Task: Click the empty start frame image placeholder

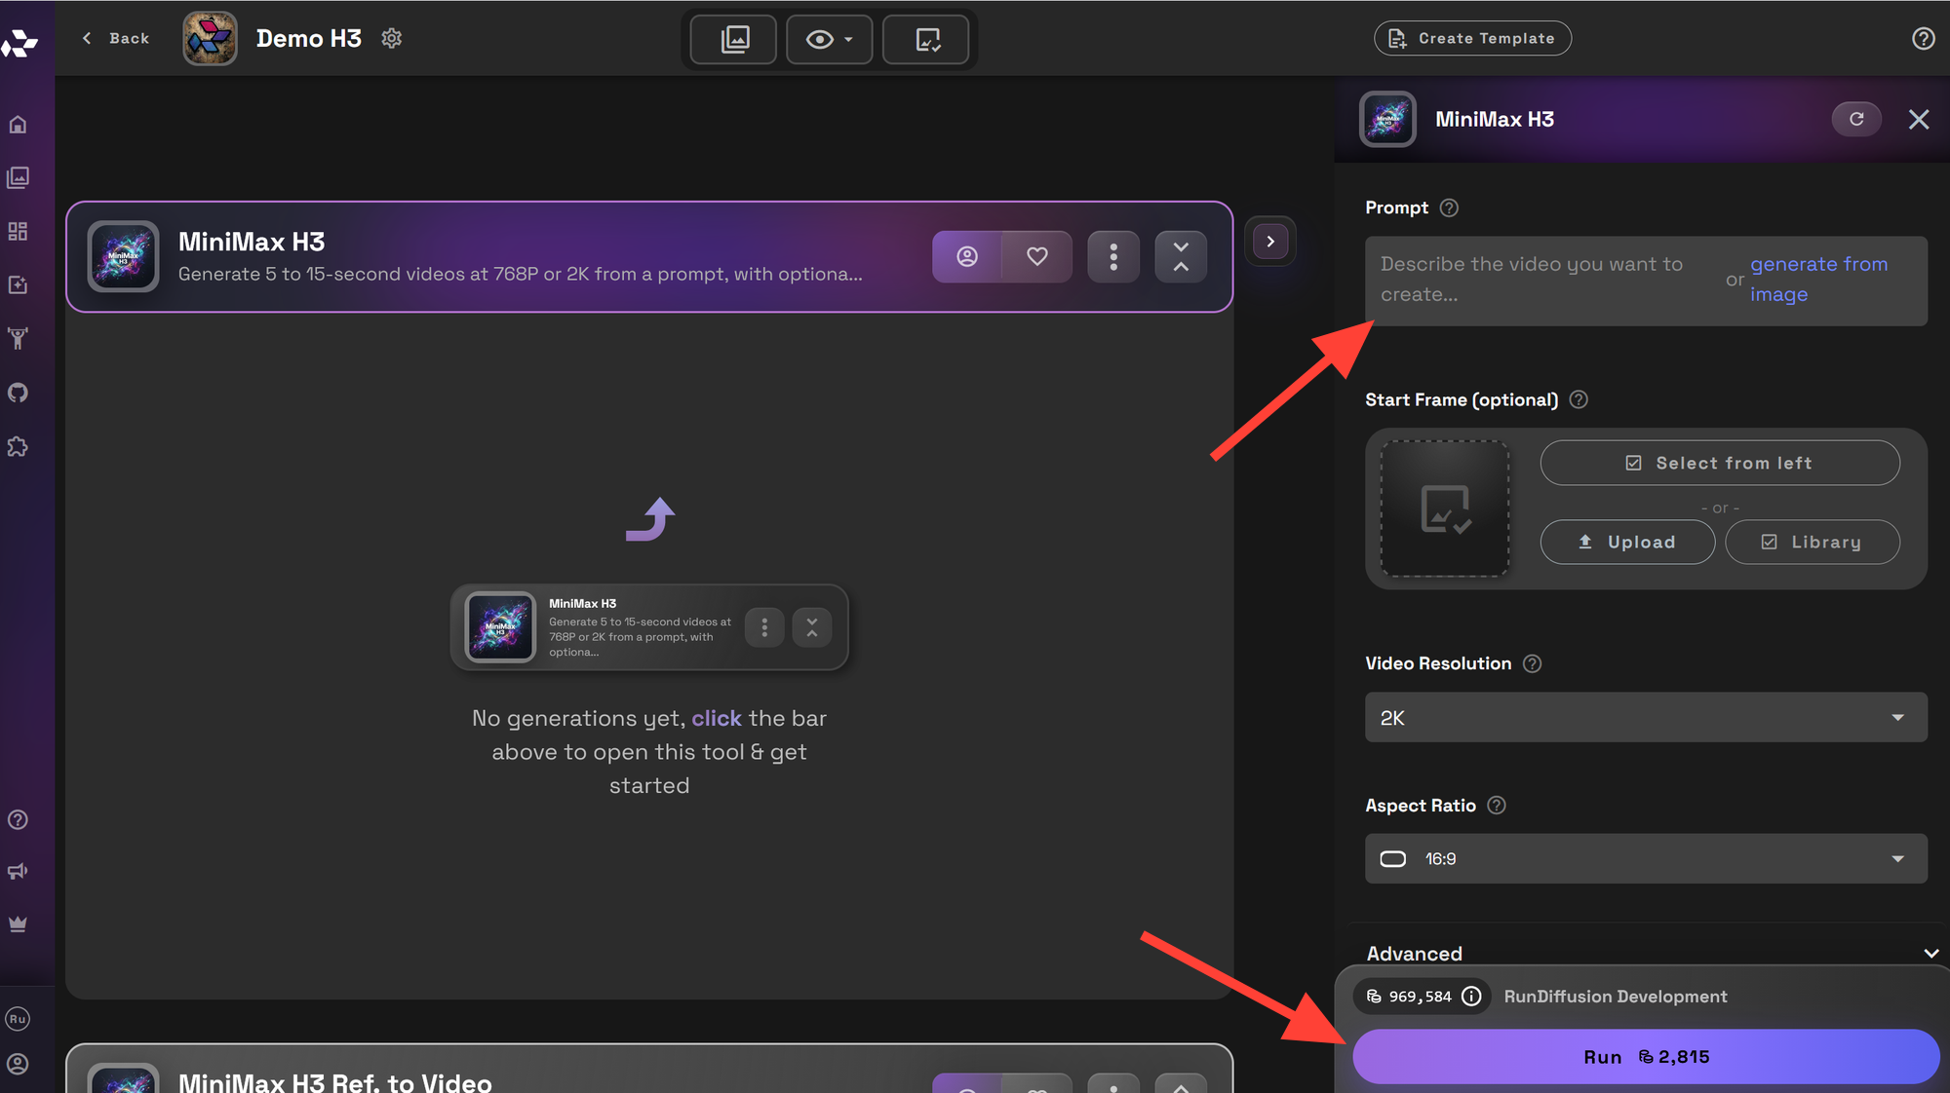Action: pos(1445,509)
